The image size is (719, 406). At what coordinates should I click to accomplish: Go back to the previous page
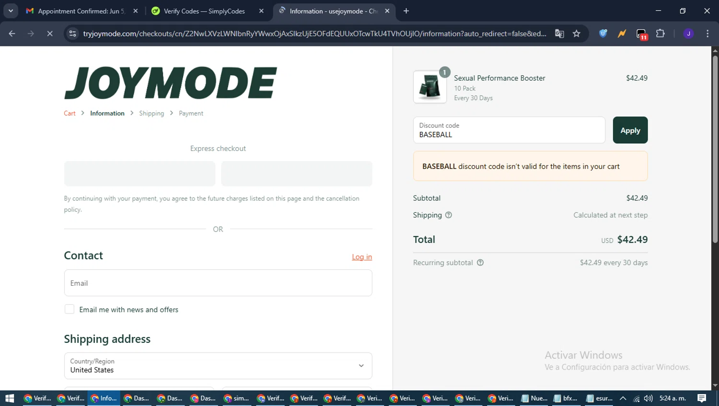[12, 34]
